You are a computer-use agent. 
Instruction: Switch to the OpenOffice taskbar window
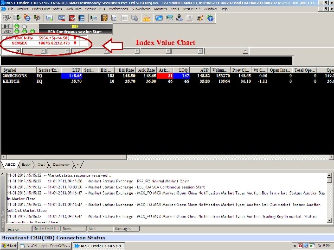coord(45,246)
